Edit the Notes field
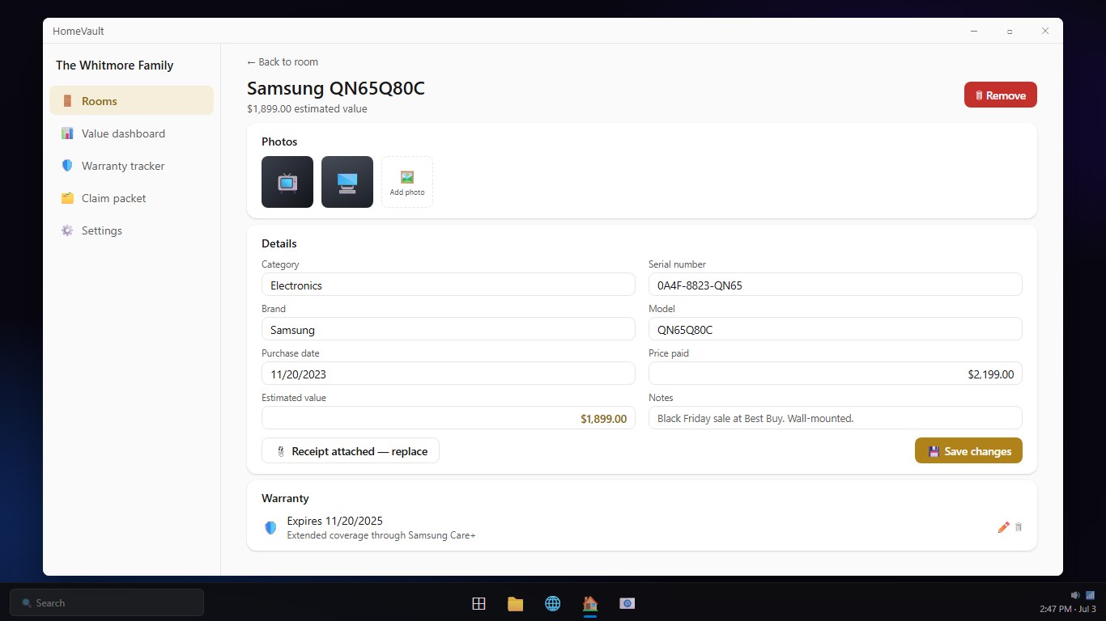 coord(836,418)
